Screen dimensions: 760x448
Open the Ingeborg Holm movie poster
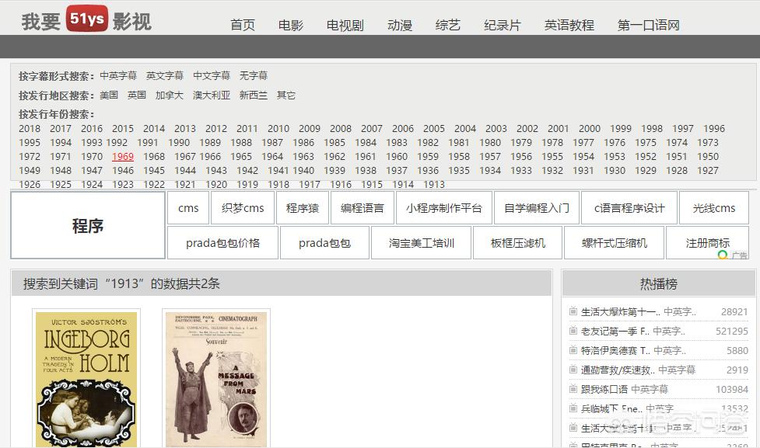click(86, 379)
